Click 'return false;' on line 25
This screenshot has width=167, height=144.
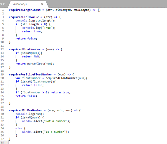tap(26, 96)
